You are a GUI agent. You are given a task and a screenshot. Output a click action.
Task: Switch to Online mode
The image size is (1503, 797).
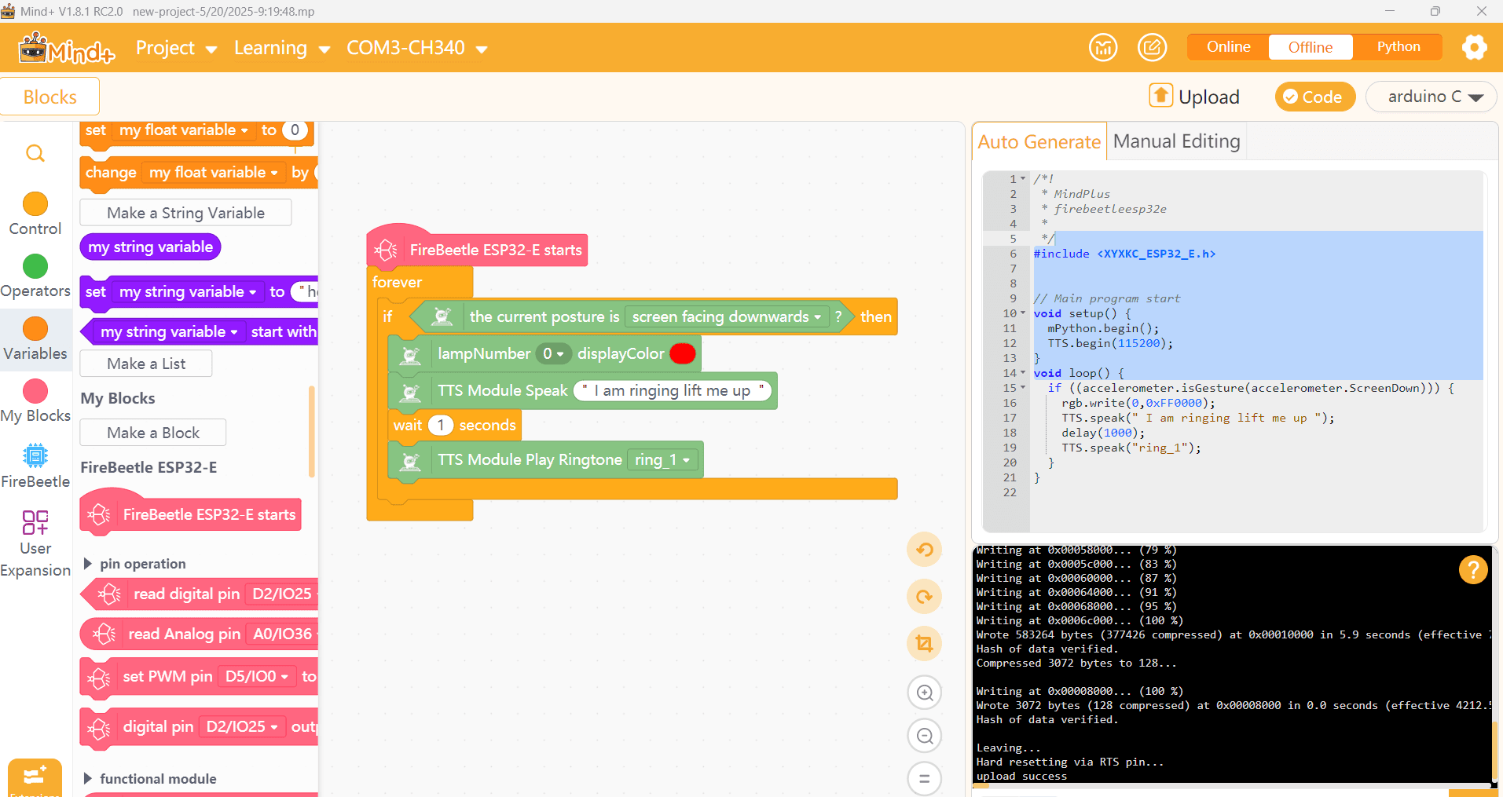click(x=1228, y=47)
